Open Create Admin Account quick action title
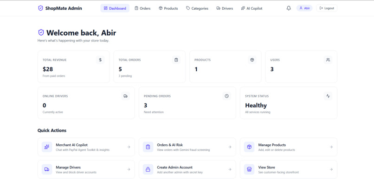This screenshot has width=374, height=179. 174,167
